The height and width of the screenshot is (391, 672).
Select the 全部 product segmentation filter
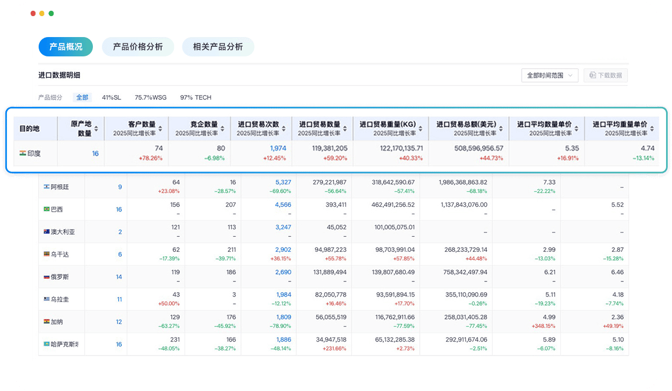(82, 97)
